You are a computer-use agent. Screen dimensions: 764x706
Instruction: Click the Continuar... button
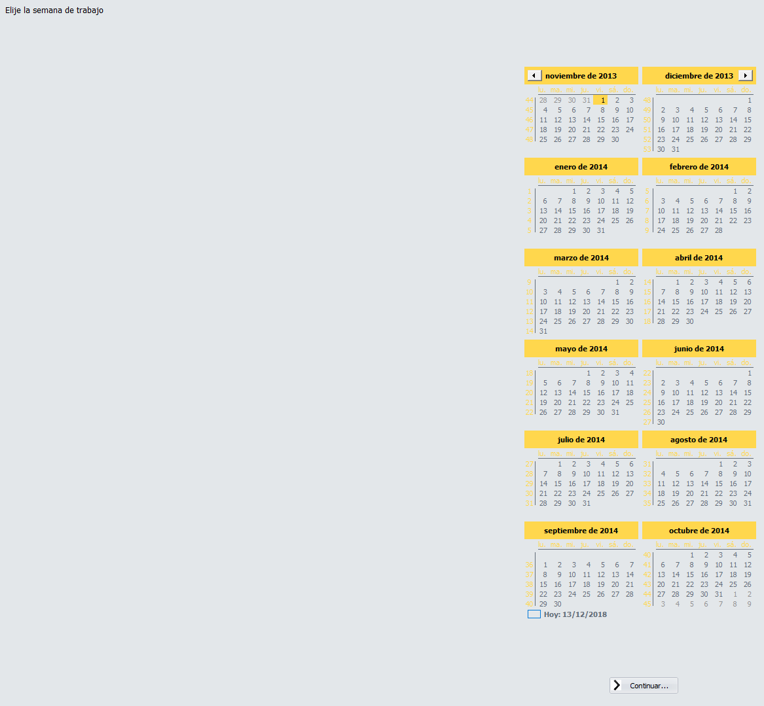pyautogui.click(x=644, y=686)
